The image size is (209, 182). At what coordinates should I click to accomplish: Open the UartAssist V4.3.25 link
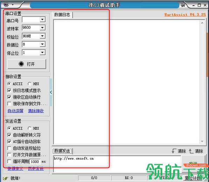(x=185, y=14)
